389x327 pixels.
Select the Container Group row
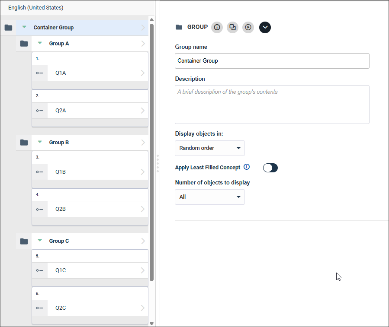click(82, 28)
